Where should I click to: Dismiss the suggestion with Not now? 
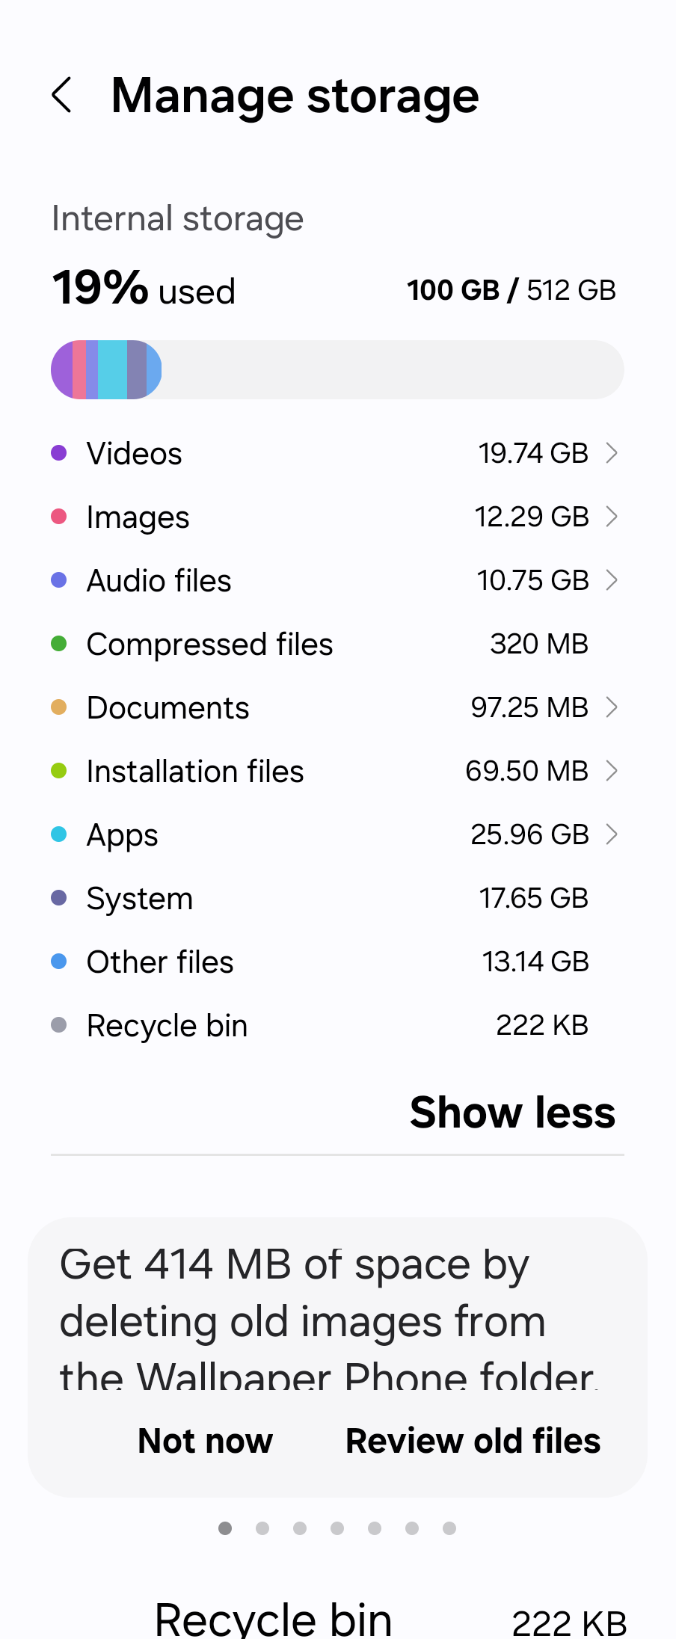coord(205,1441)
